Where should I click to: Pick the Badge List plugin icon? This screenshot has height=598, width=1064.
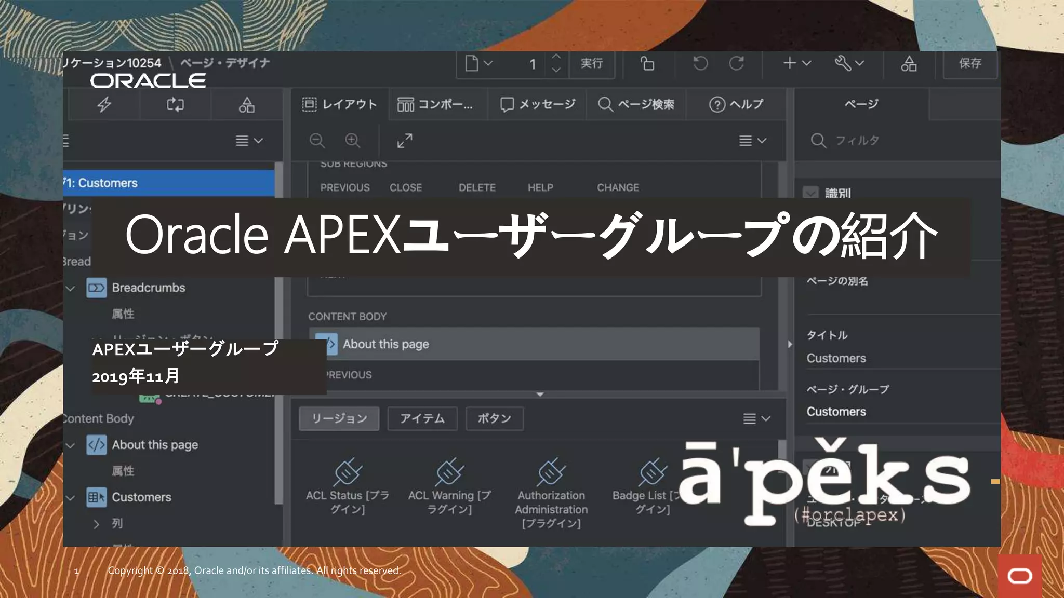[x=653, y=471]
